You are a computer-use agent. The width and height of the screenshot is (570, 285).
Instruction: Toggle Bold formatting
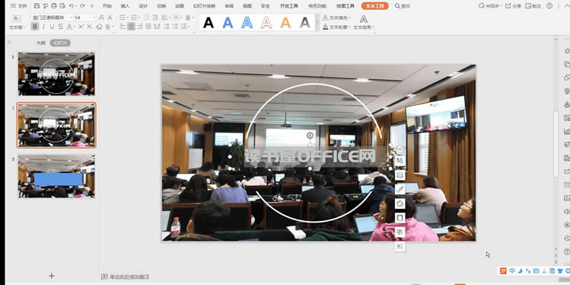click(35, 27)
